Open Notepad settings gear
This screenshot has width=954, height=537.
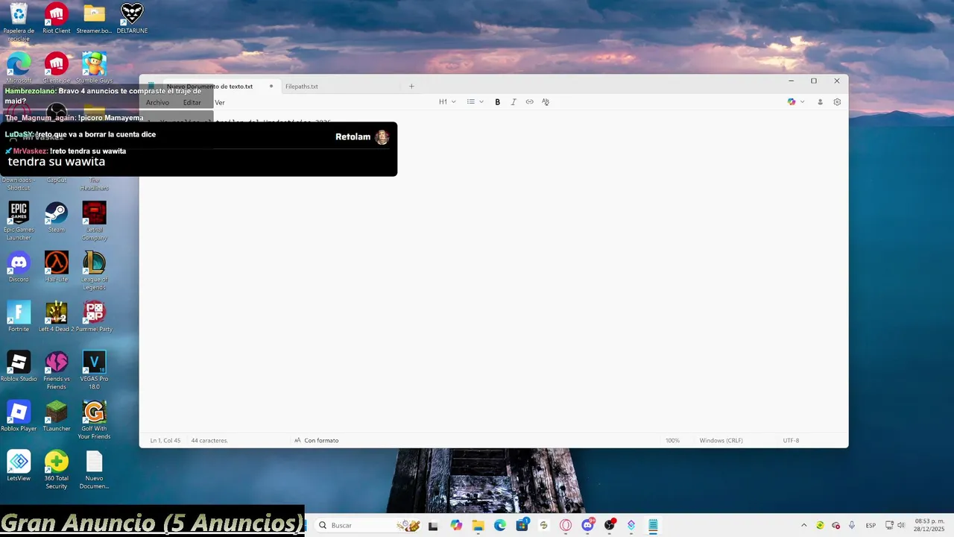837,102
